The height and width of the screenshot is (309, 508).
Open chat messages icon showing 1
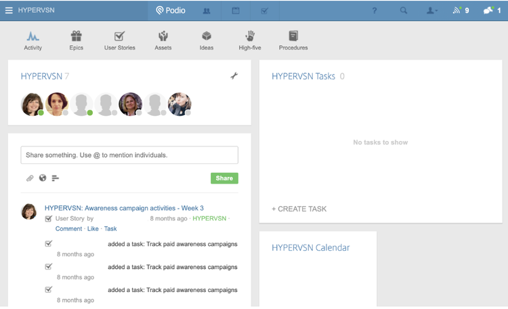pyautogui.click(x=492, y=10)
